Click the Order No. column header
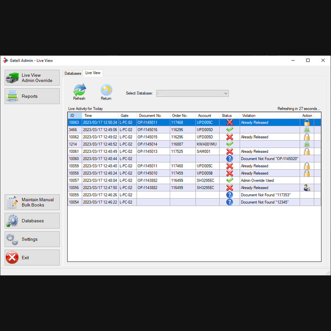Image resolution: width=331 pixels, height=331 pixels. [183, 115]
